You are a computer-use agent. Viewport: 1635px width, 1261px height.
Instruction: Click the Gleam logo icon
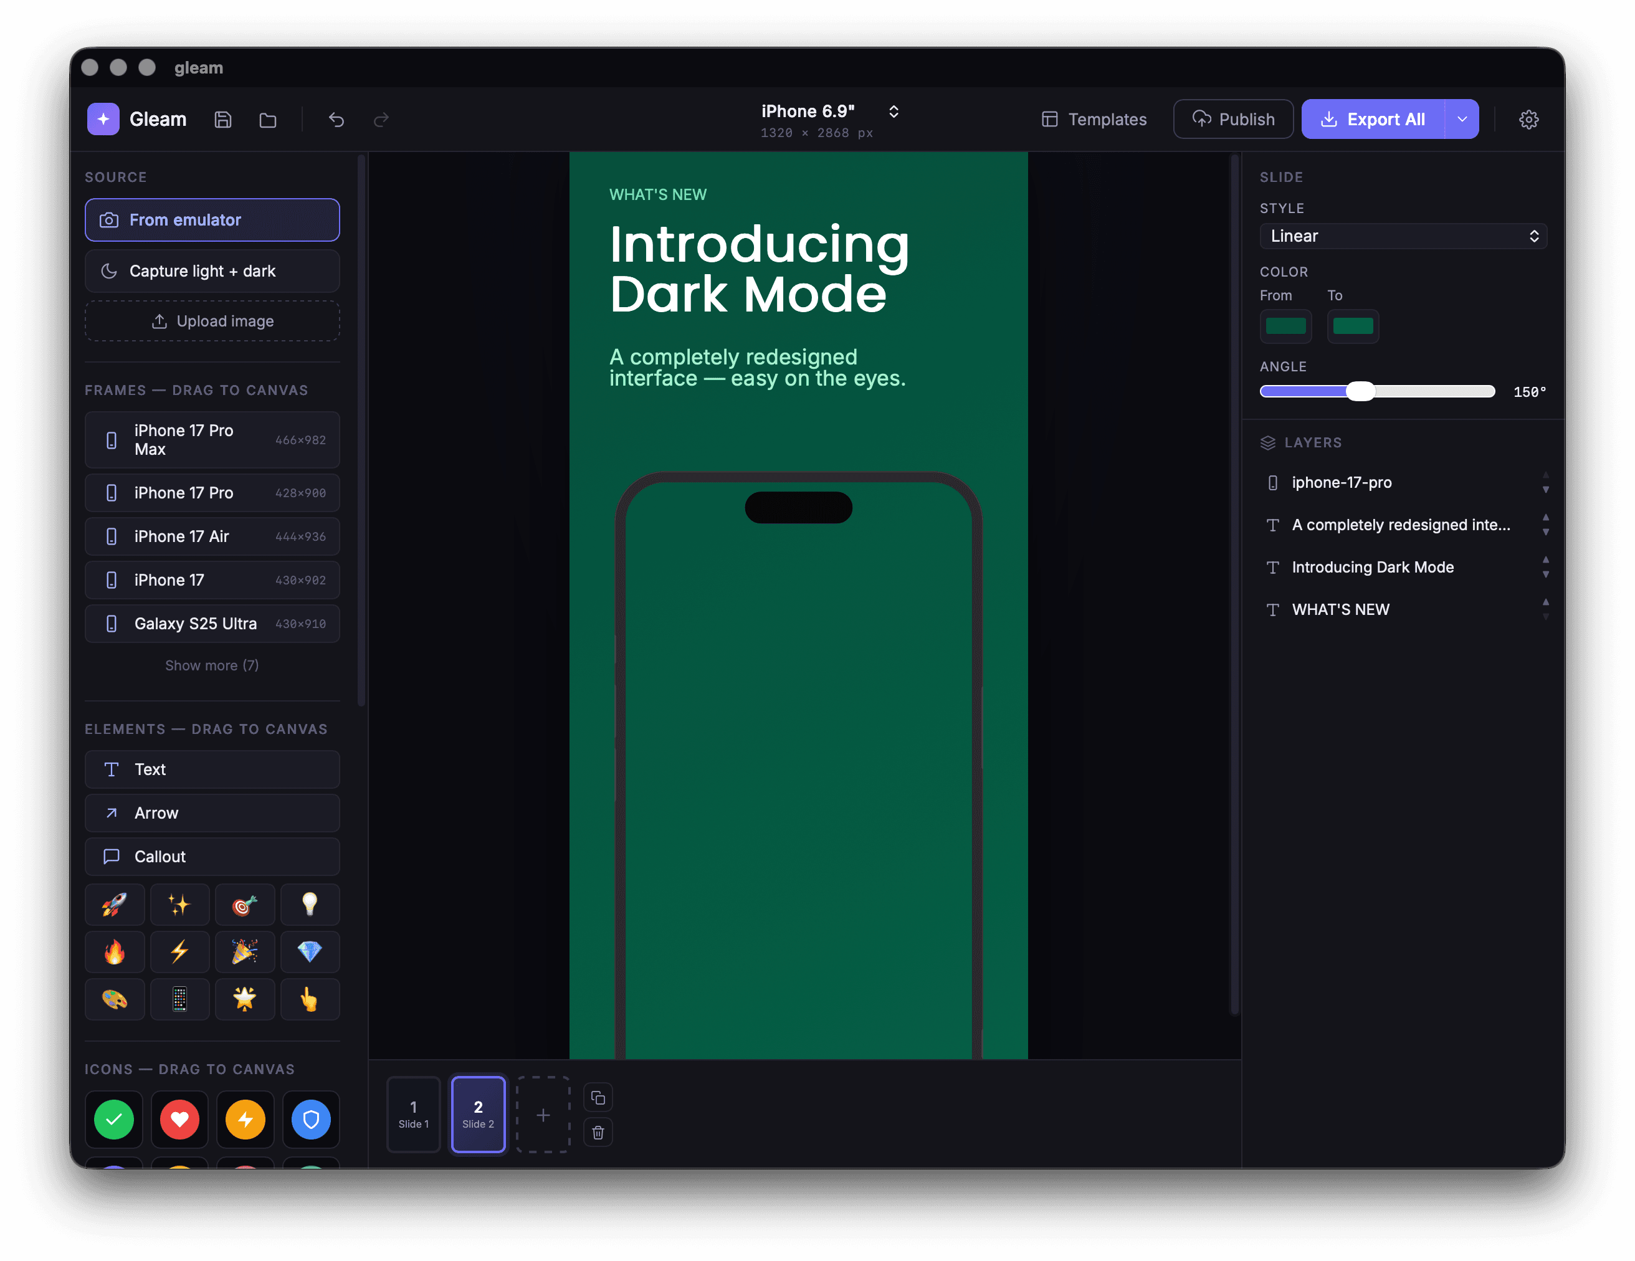[x=103, y=119]
